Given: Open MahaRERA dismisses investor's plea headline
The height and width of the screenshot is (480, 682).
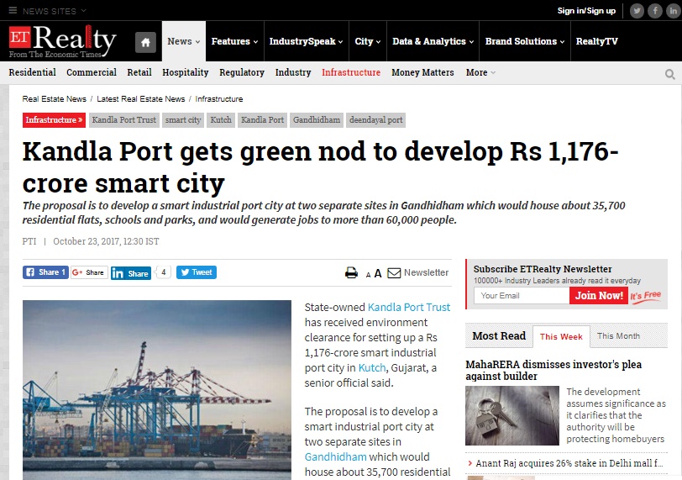Looking at the screenshot, I should (553, 371).
